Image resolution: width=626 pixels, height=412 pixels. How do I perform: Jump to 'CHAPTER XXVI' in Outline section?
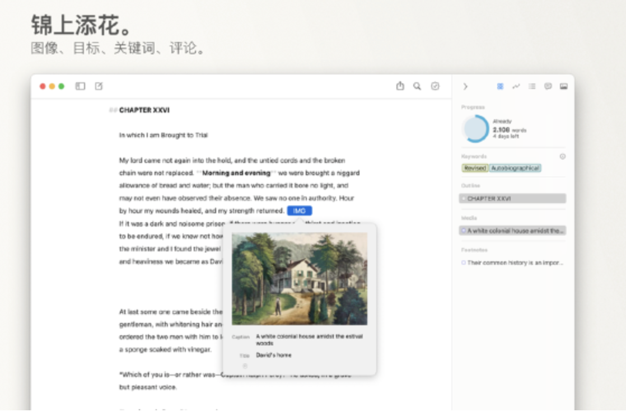click(x=512, y=198)
